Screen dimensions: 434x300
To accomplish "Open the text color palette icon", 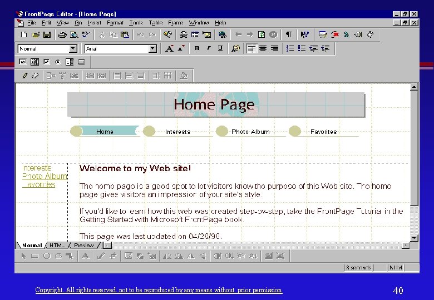I will 235,48.
